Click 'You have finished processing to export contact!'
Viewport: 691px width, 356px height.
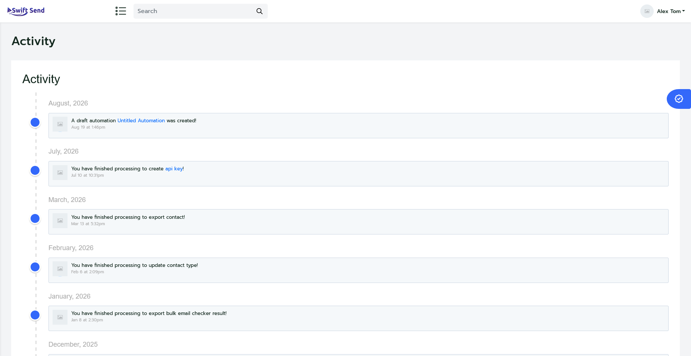coord(128,217)
